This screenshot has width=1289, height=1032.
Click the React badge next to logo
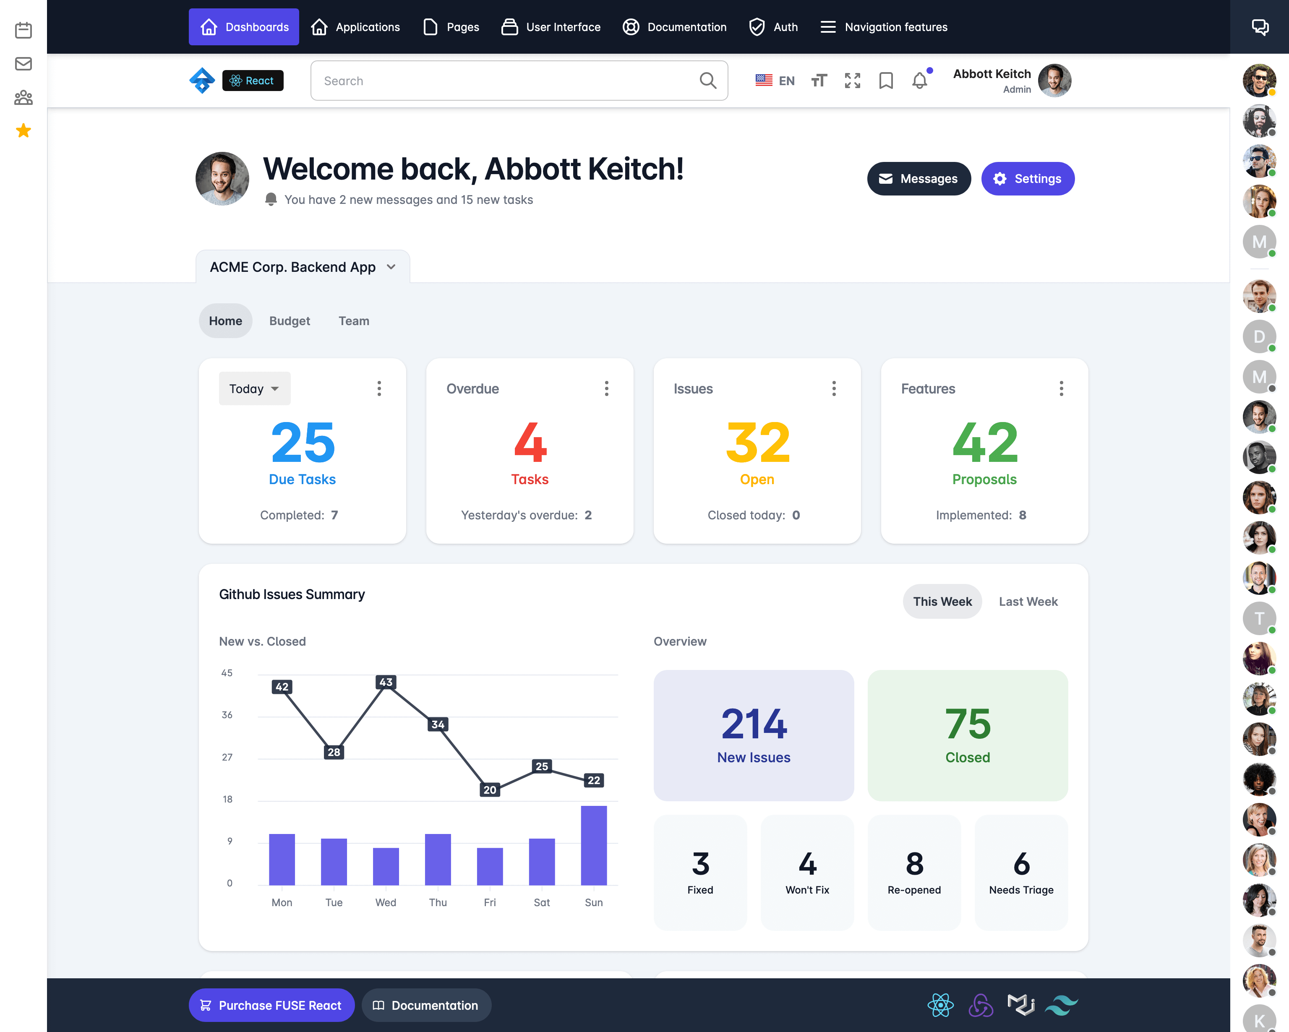click(x=253, y=81)
